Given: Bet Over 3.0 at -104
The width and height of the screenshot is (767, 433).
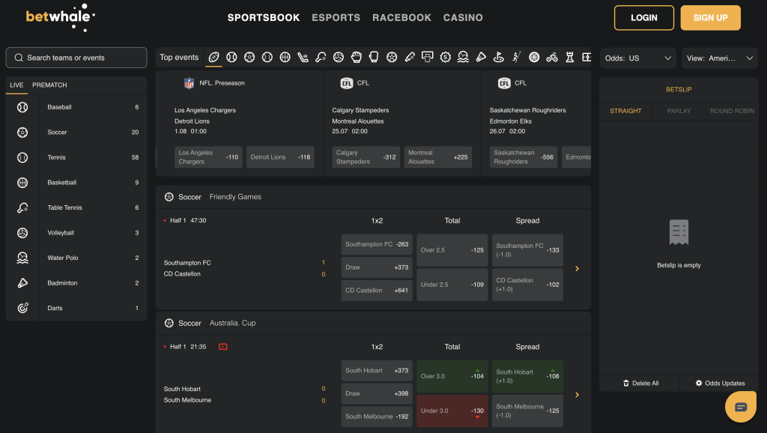Looking at the screenshot, I should tap(452, 376).
